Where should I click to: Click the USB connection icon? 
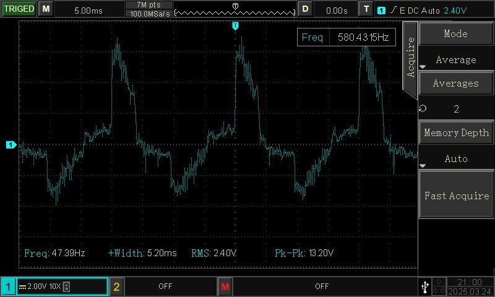pyautogui.click(x=425, y=286)
